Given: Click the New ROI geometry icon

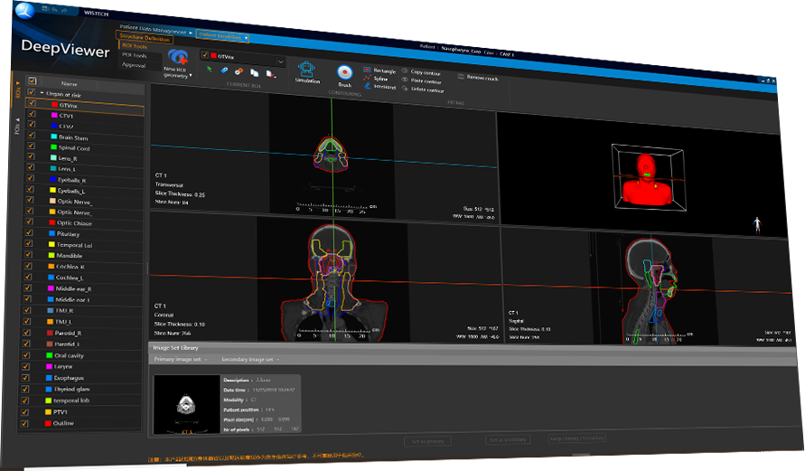Looking at the screenshot, I should pyautogui.click(x=178, y=58).
